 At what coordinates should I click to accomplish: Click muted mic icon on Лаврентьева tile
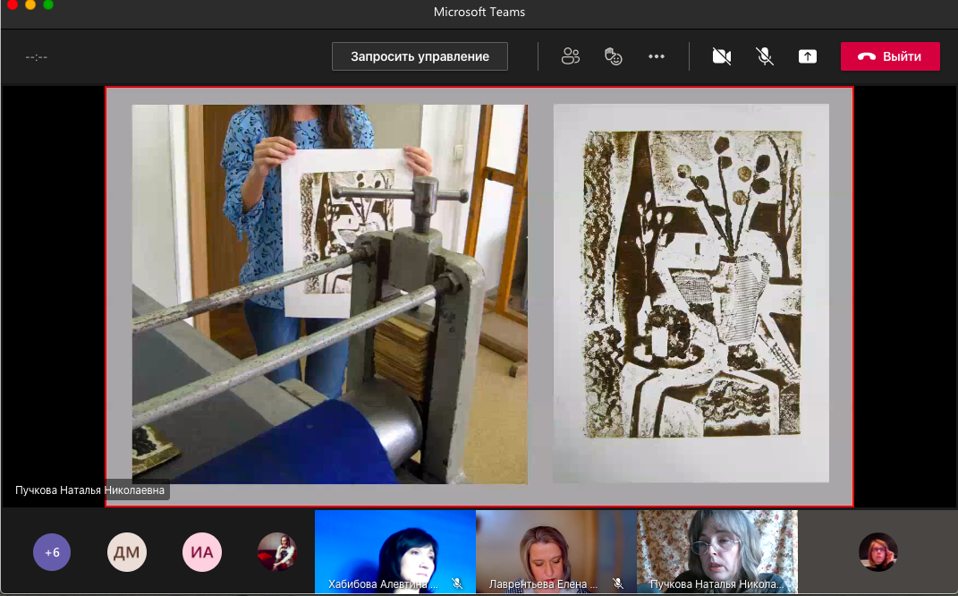tap(618, 583)
